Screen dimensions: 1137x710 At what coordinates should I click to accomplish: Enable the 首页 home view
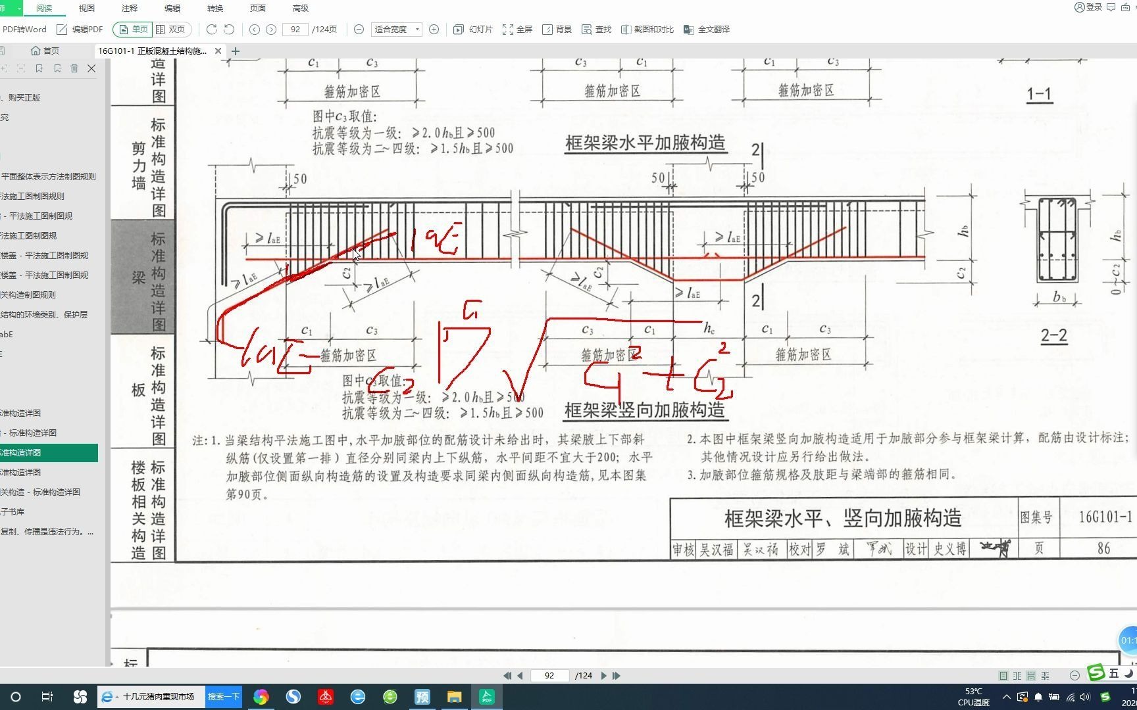point(45,50)
